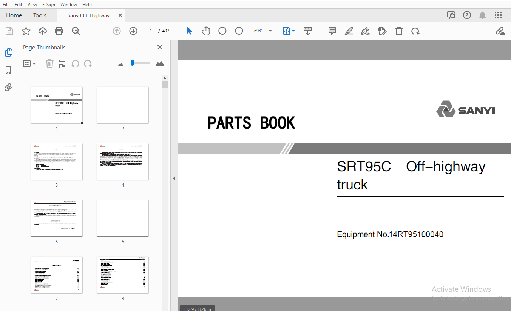Rotate page clockwise in the toolbar
511x311 pixels.
415,31
